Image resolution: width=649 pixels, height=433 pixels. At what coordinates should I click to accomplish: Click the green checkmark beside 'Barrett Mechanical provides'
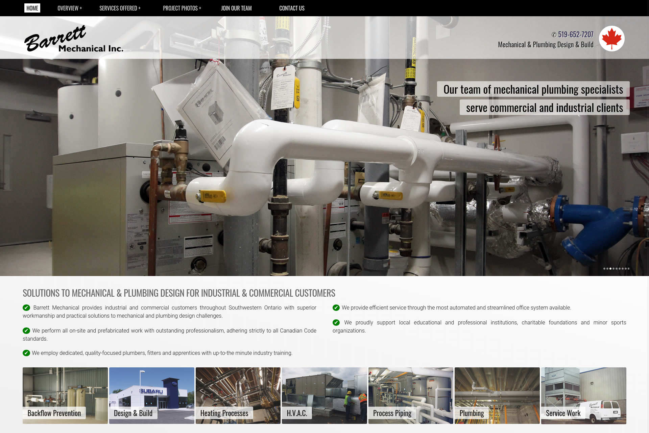click(x=26, y=307)
